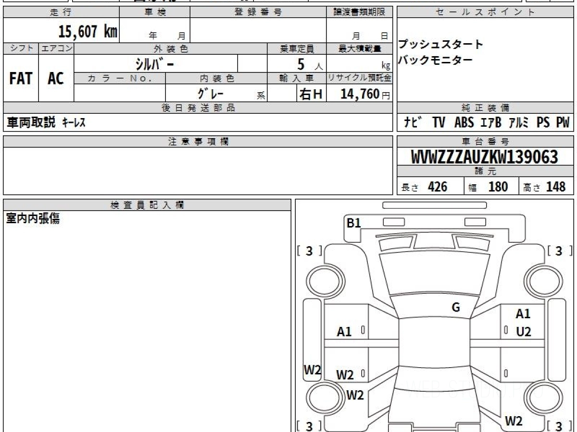Select the G mark on windshield

coord(456,308)
